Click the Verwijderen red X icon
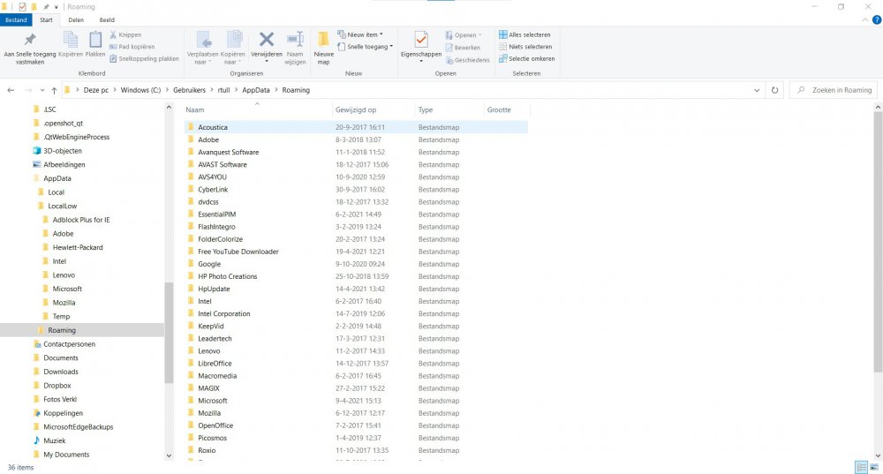The height and width of the screenshot is (474, 883). tap(266, 40)
